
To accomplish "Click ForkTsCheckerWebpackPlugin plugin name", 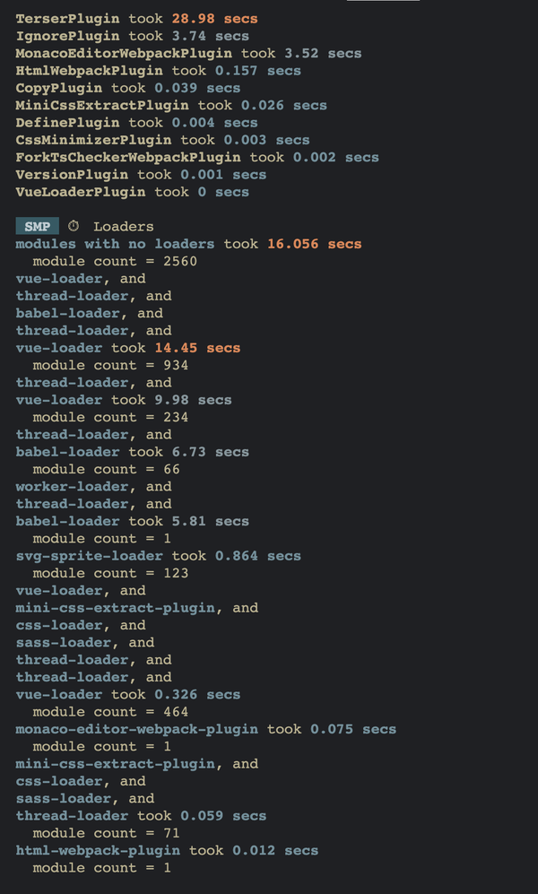I will pyautogui.click(x=128, y=157).
